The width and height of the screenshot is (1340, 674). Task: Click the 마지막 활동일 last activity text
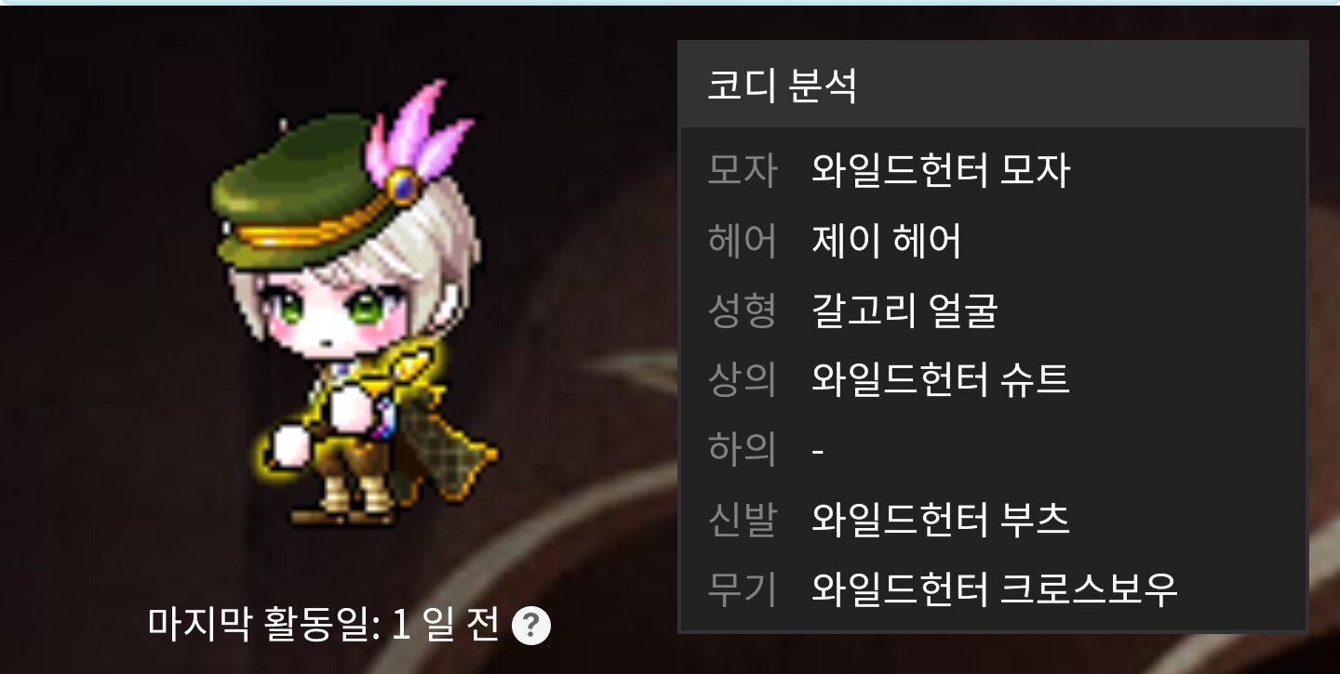(324, 624)
